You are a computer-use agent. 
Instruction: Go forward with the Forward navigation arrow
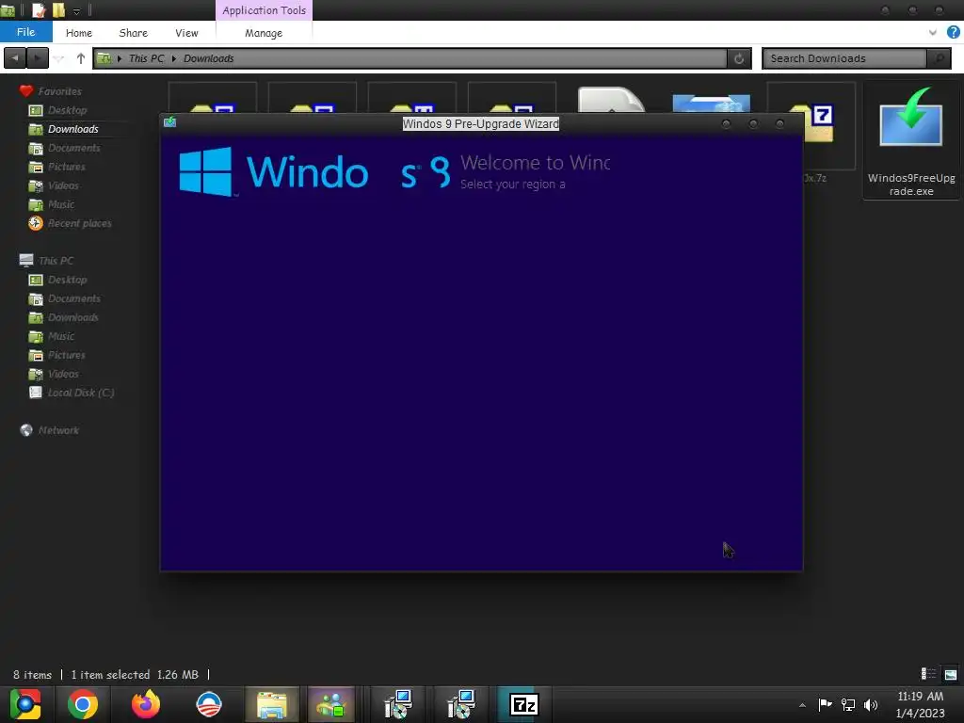pyautogui.click(x=38, y=58)
